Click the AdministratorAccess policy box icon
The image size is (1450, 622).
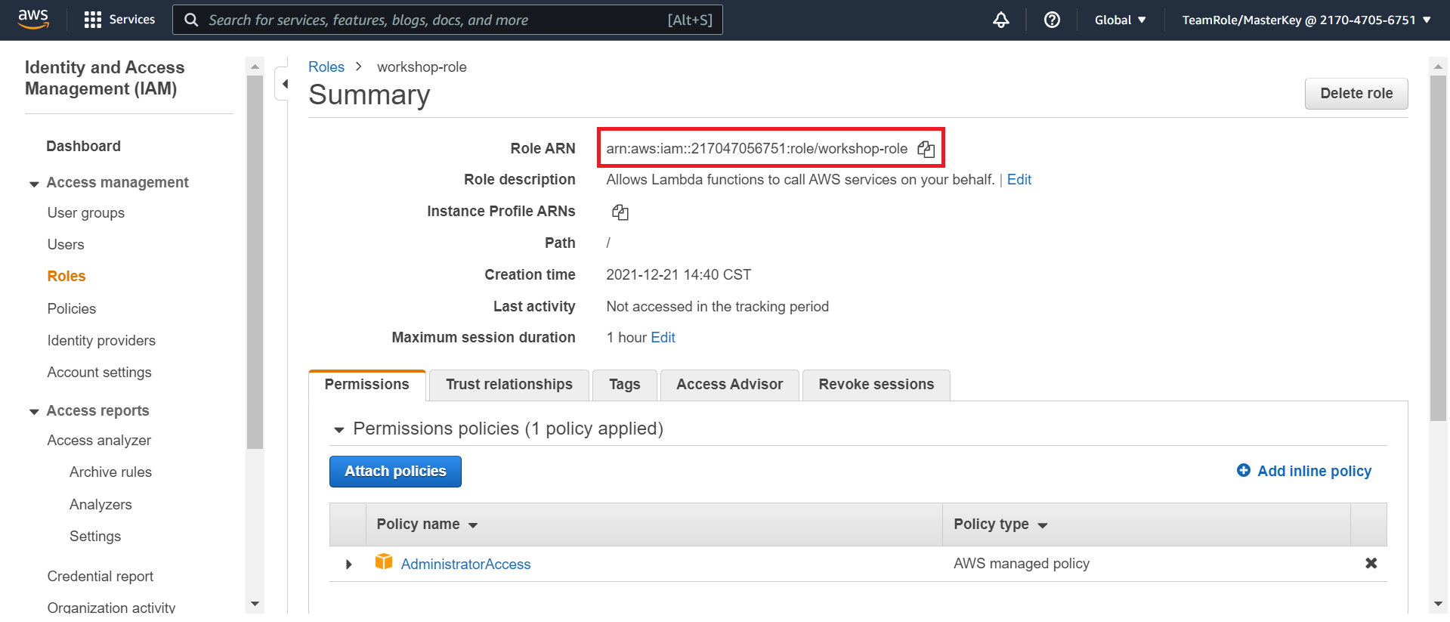(x=384, y=562)
